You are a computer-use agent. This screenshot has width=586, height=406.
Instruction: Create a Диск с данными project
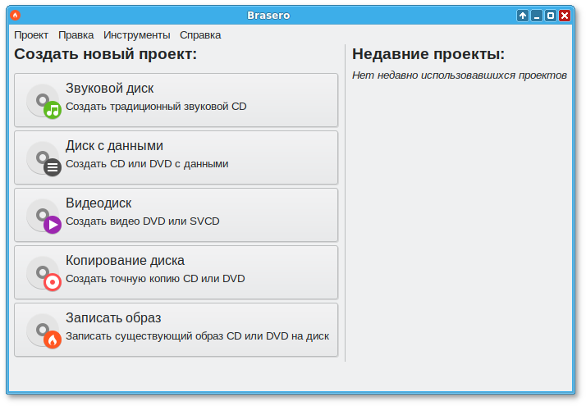(176, 157)
